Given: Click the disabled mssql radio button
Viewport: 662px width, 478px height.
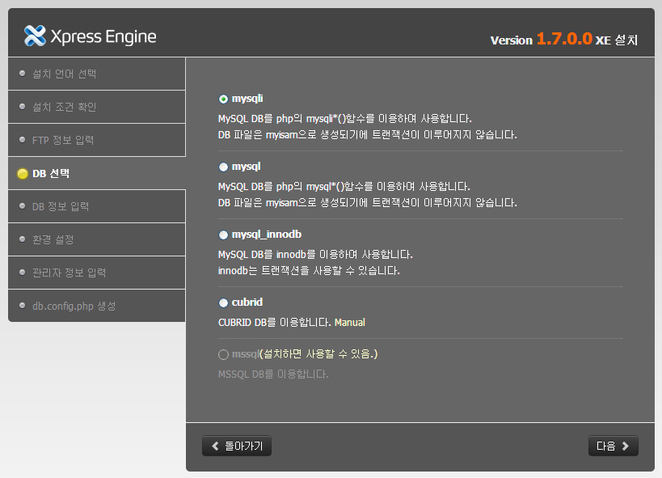Looking at the screenshot, I should coord(221,353).
